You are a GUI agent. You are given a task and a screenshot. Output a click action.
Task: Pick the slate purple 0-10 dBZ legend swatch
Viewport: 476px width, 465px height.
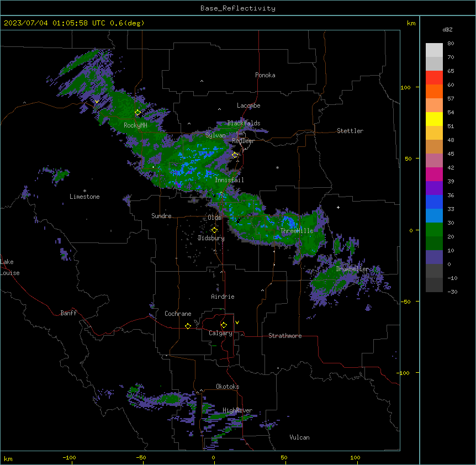(x=434, y=257)
